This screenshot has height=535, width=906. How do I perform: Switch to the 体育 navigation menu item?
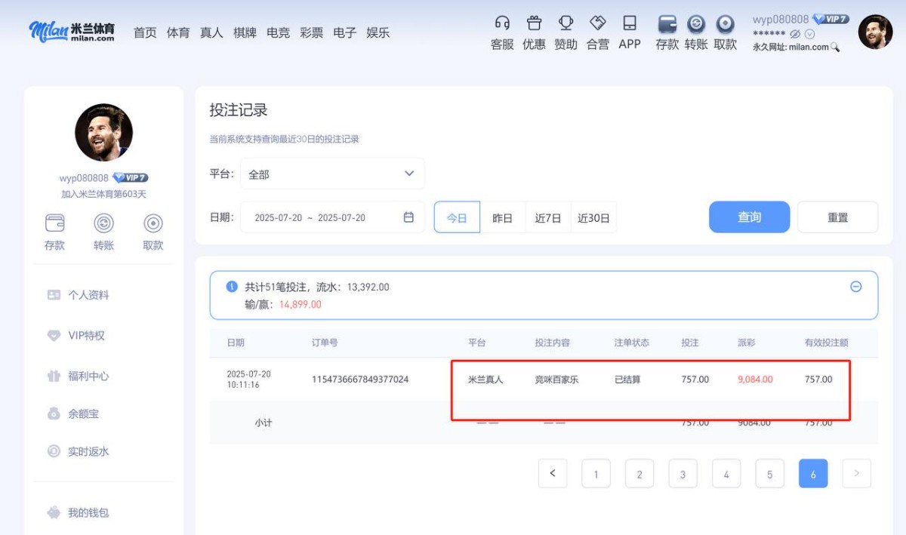[x=177, y=32]
